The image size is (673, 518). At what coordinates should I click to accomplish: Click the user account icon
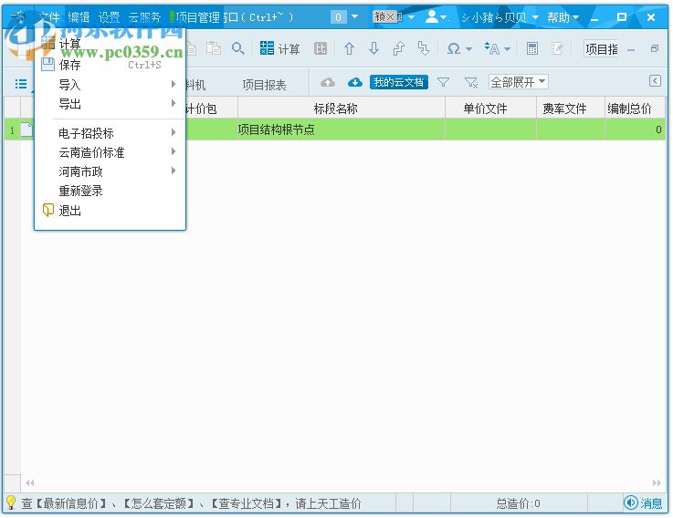pyautogui.click(x=433, y=16)
